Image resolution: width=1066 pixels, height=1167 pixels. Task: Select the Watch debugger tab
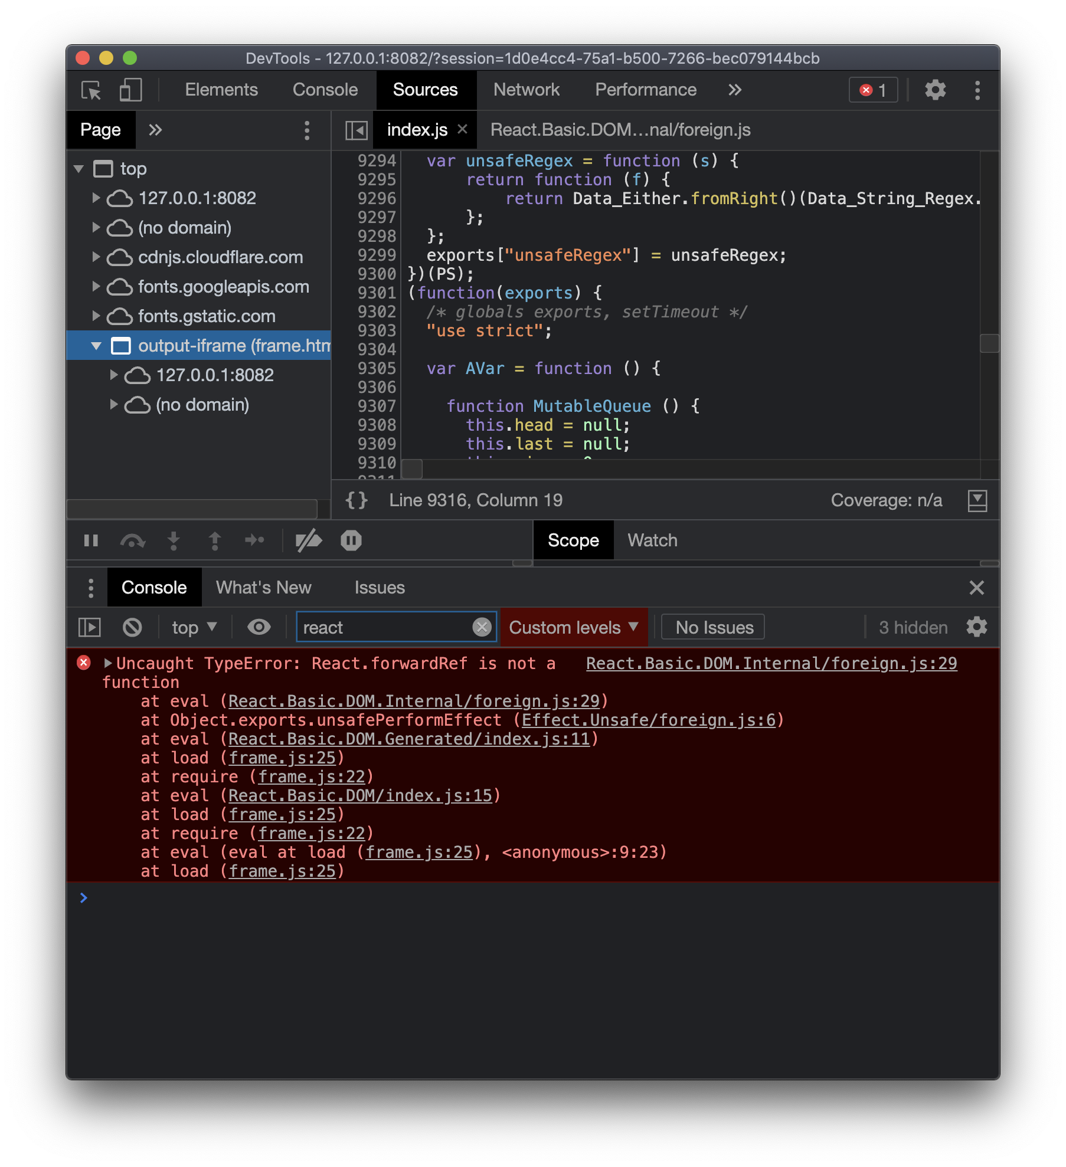[652, 540]
